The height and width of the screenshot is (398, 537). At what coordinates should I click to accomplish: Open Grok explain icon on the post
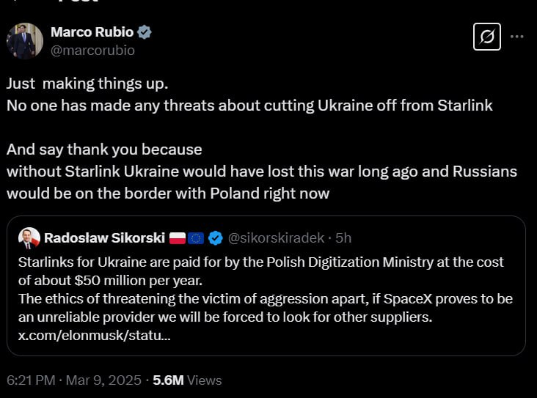(487, 37)
